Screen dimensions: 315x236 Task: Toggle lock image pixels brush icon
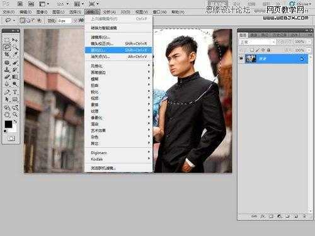pyautogui.click(x=258, y=50)
